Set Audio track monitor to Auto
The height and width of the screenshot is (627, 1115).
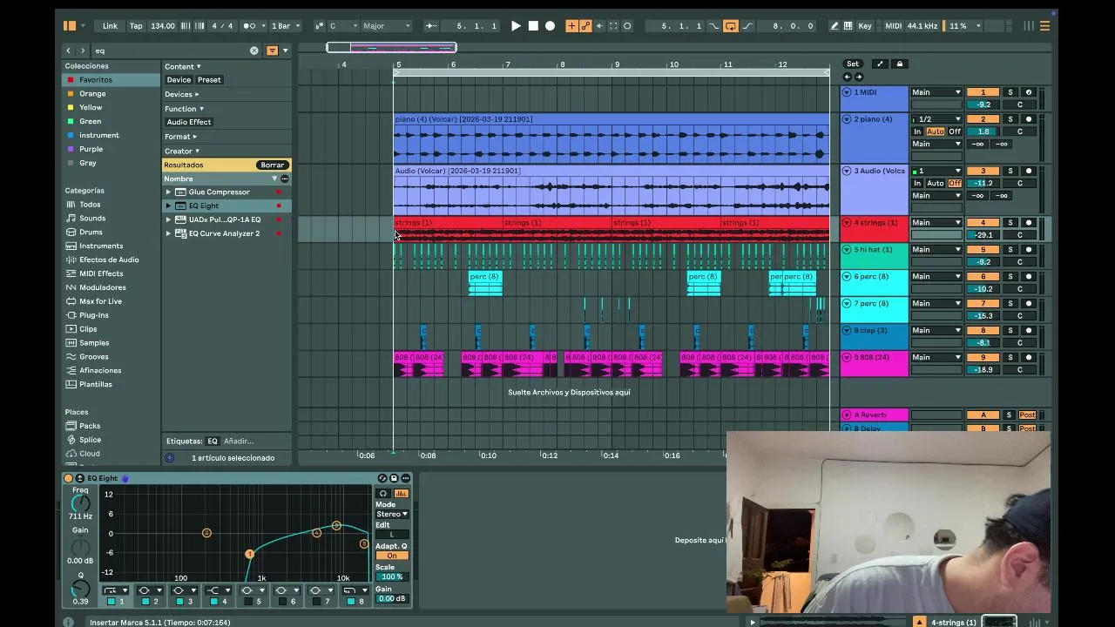point(936,184)
